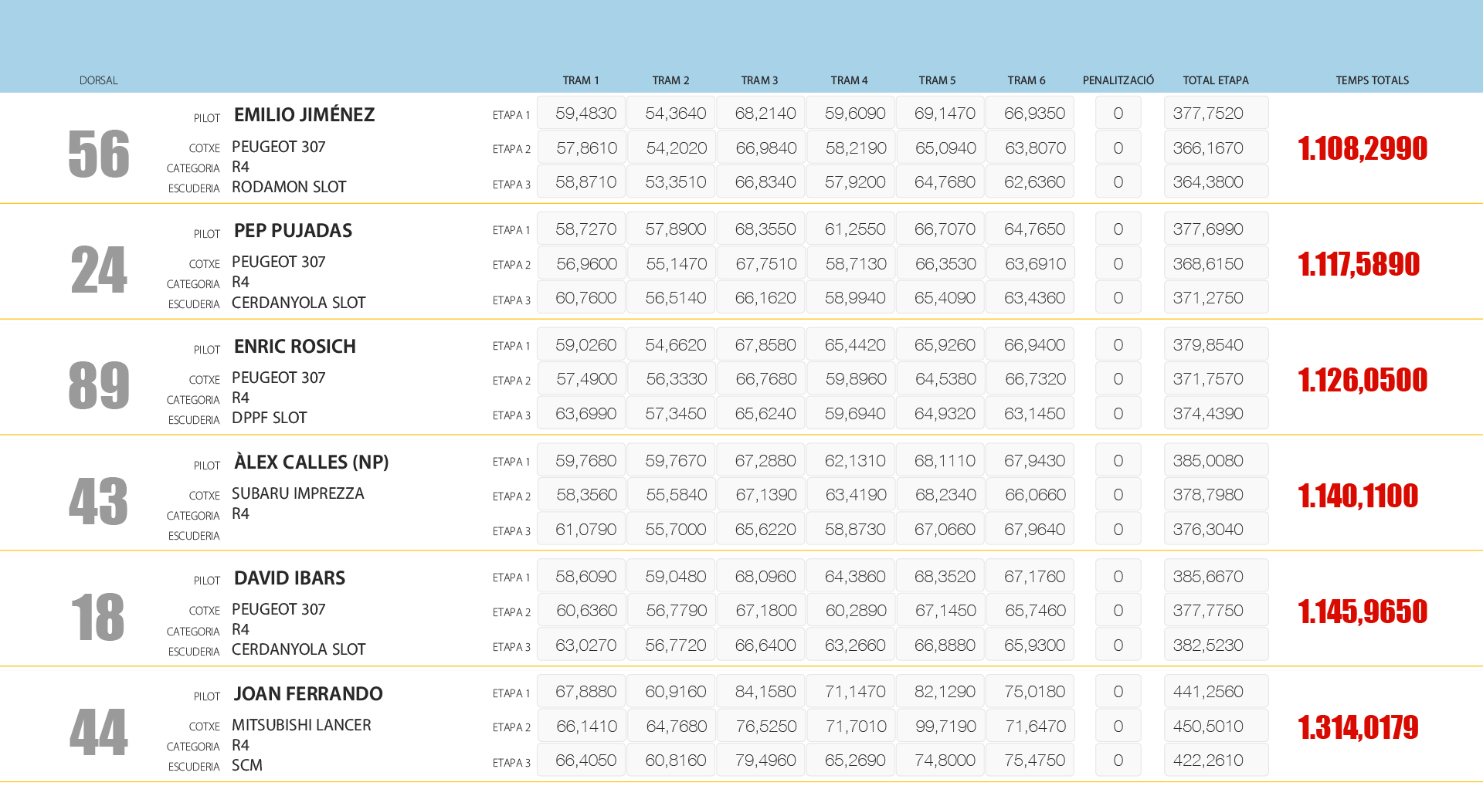Viewport: 1483px width, 786px height.
Task: Click the TOTAL ETAPA column header
Action: (1215, 80)
